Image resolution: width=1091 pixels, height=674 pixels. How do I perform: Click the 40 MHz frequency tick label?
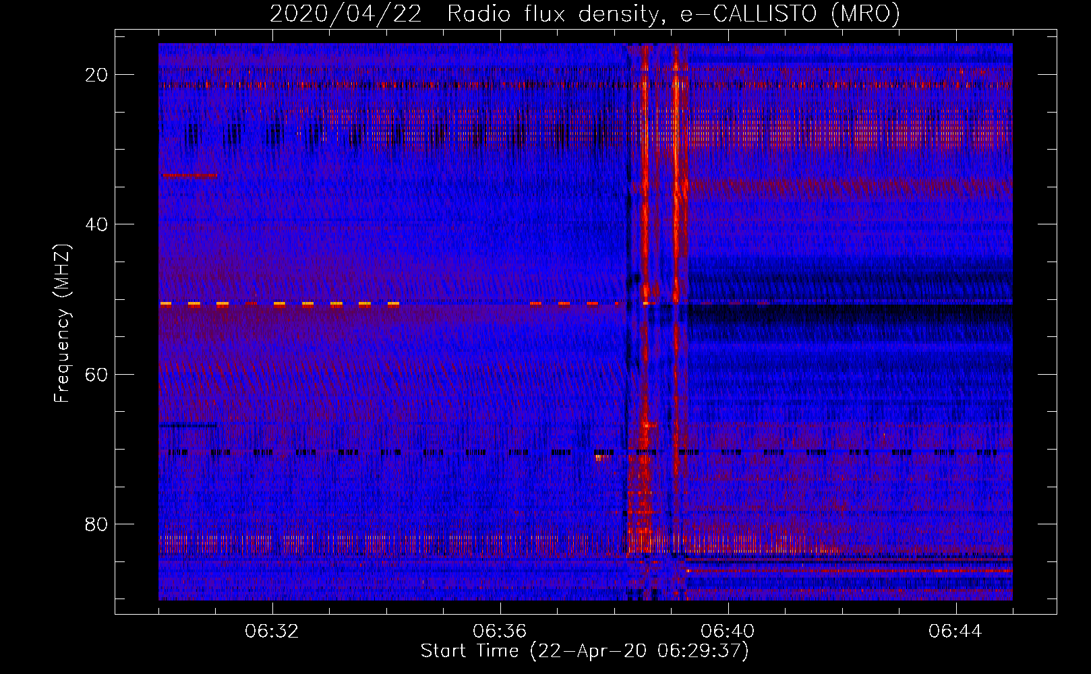click(x=96, y=224)
